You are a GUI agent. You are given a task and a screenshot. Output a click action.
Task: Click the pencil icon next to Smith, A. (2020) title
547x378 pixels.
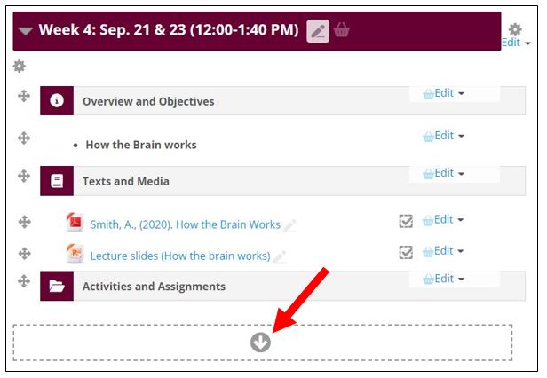[289, 225]
